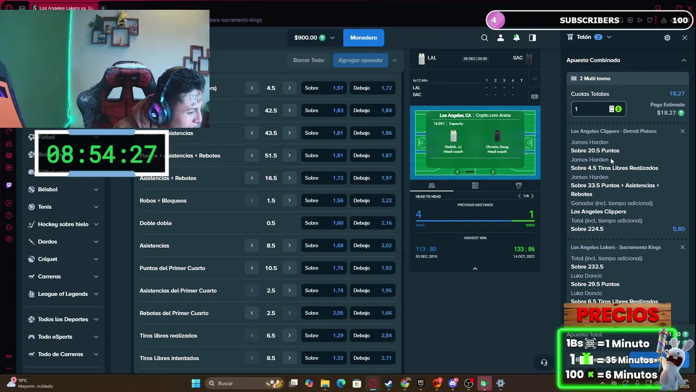Increase Tiros Libres intentados line from 8.5
Screen dimensions: 696x392
tap(289, 358)
